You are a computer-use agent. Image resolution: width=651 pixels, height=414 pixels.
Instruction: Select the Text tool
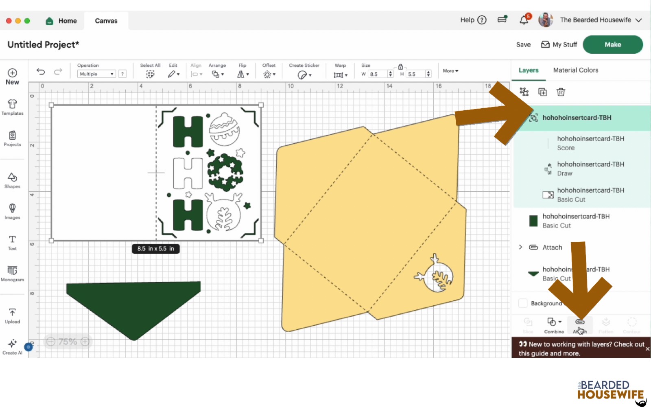click(x=12, y=243)
